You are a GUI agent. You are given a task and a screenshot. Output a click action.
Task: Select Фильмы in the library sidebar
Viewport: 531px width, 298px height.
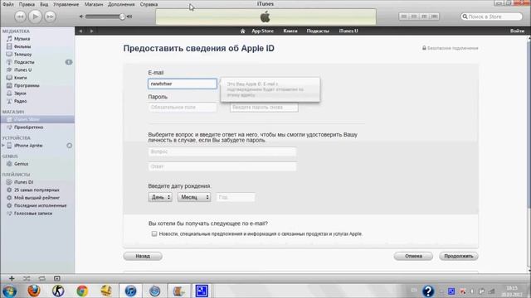point(22,46)
